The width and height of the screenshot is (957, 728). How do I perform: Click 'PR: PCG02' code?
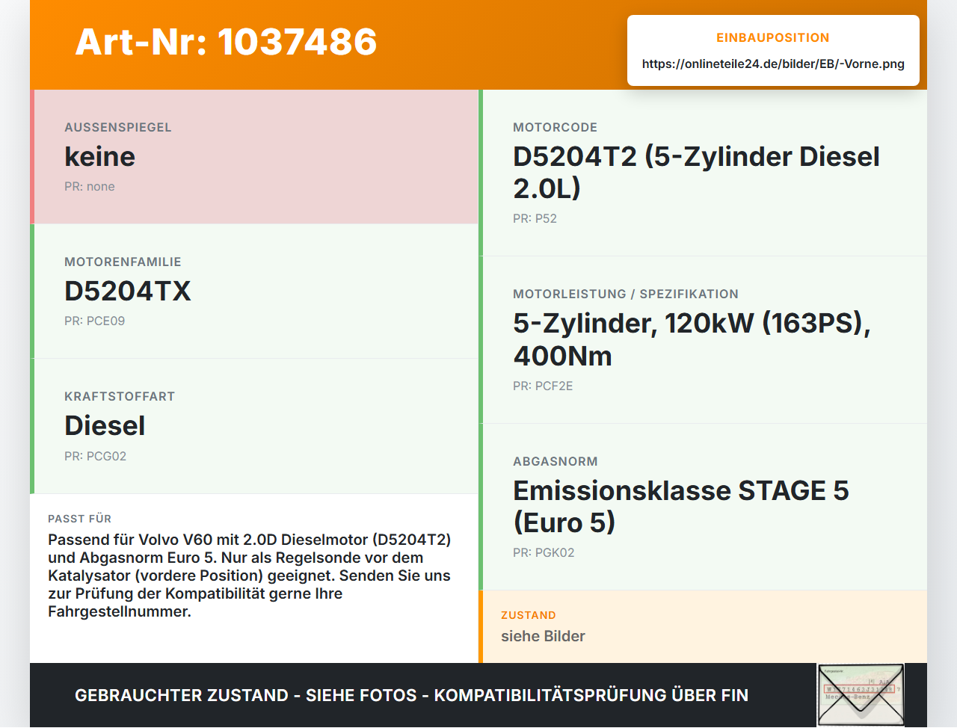pos(95,457)
